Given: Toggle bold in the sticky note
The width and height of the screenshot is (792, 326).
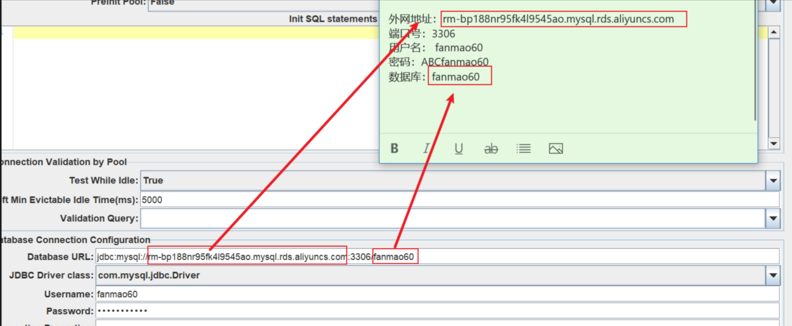Looking at the screenshot, I should click(x=394, y=149).
